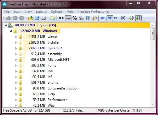
Task: Click the scrollbar up arrow
Action: [x=153, y=25]
